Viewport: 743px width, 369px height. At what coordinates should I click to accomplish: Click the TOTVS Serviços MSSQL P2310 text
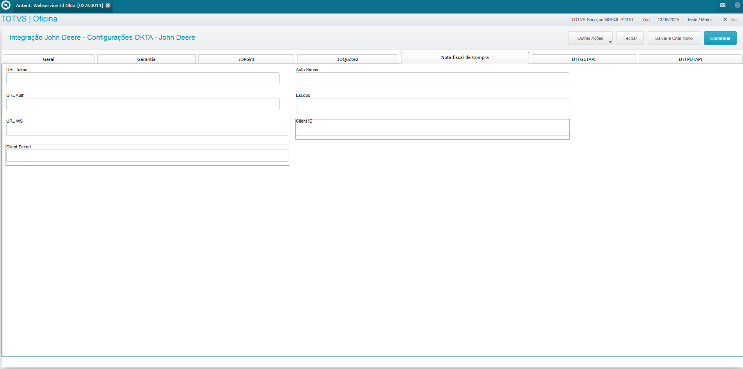pyautogui.click(x=602, y=20)
